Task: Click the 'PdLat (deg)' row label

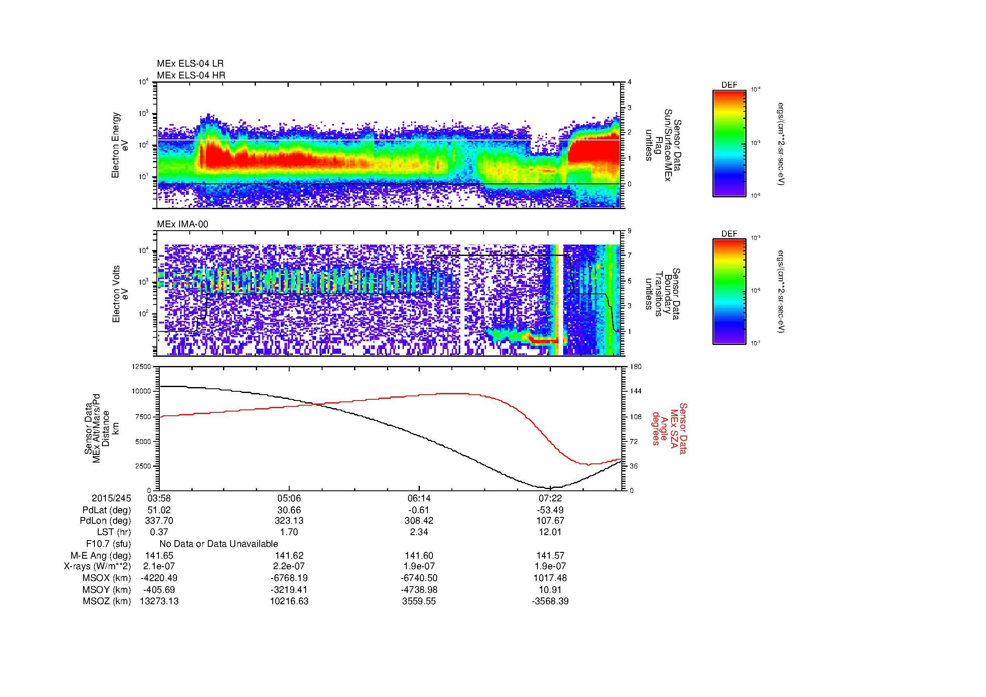Action: pyautogui.click(x=107, y=510)
